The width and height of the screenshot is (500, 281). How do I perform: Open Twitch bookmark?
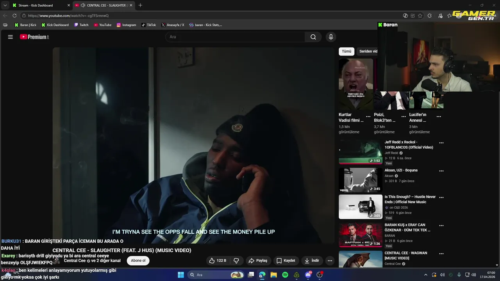point(81,25)
